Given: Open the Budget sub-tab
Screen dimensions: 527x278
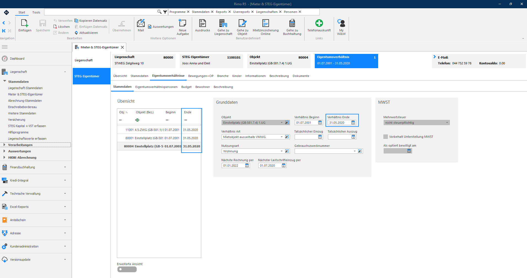Looking at the screenshot, I should coord(186,87).
